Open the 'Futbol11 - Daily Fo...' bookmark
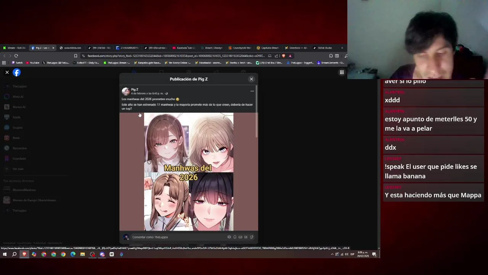This screenshot has height=275, width=488. click(x=86, y=63)
